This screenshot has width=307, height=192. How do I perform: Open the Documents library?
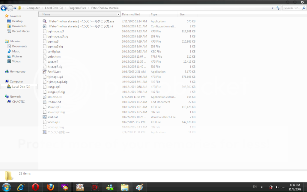19,46
